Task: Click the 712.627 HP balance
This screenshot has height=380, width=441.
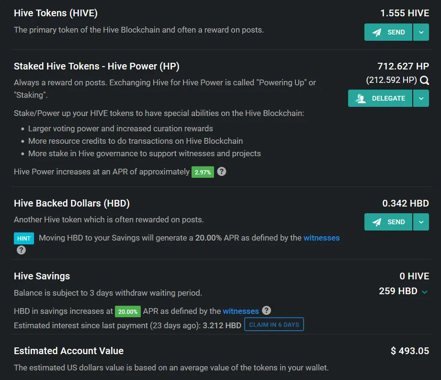Action: [403, 66]
